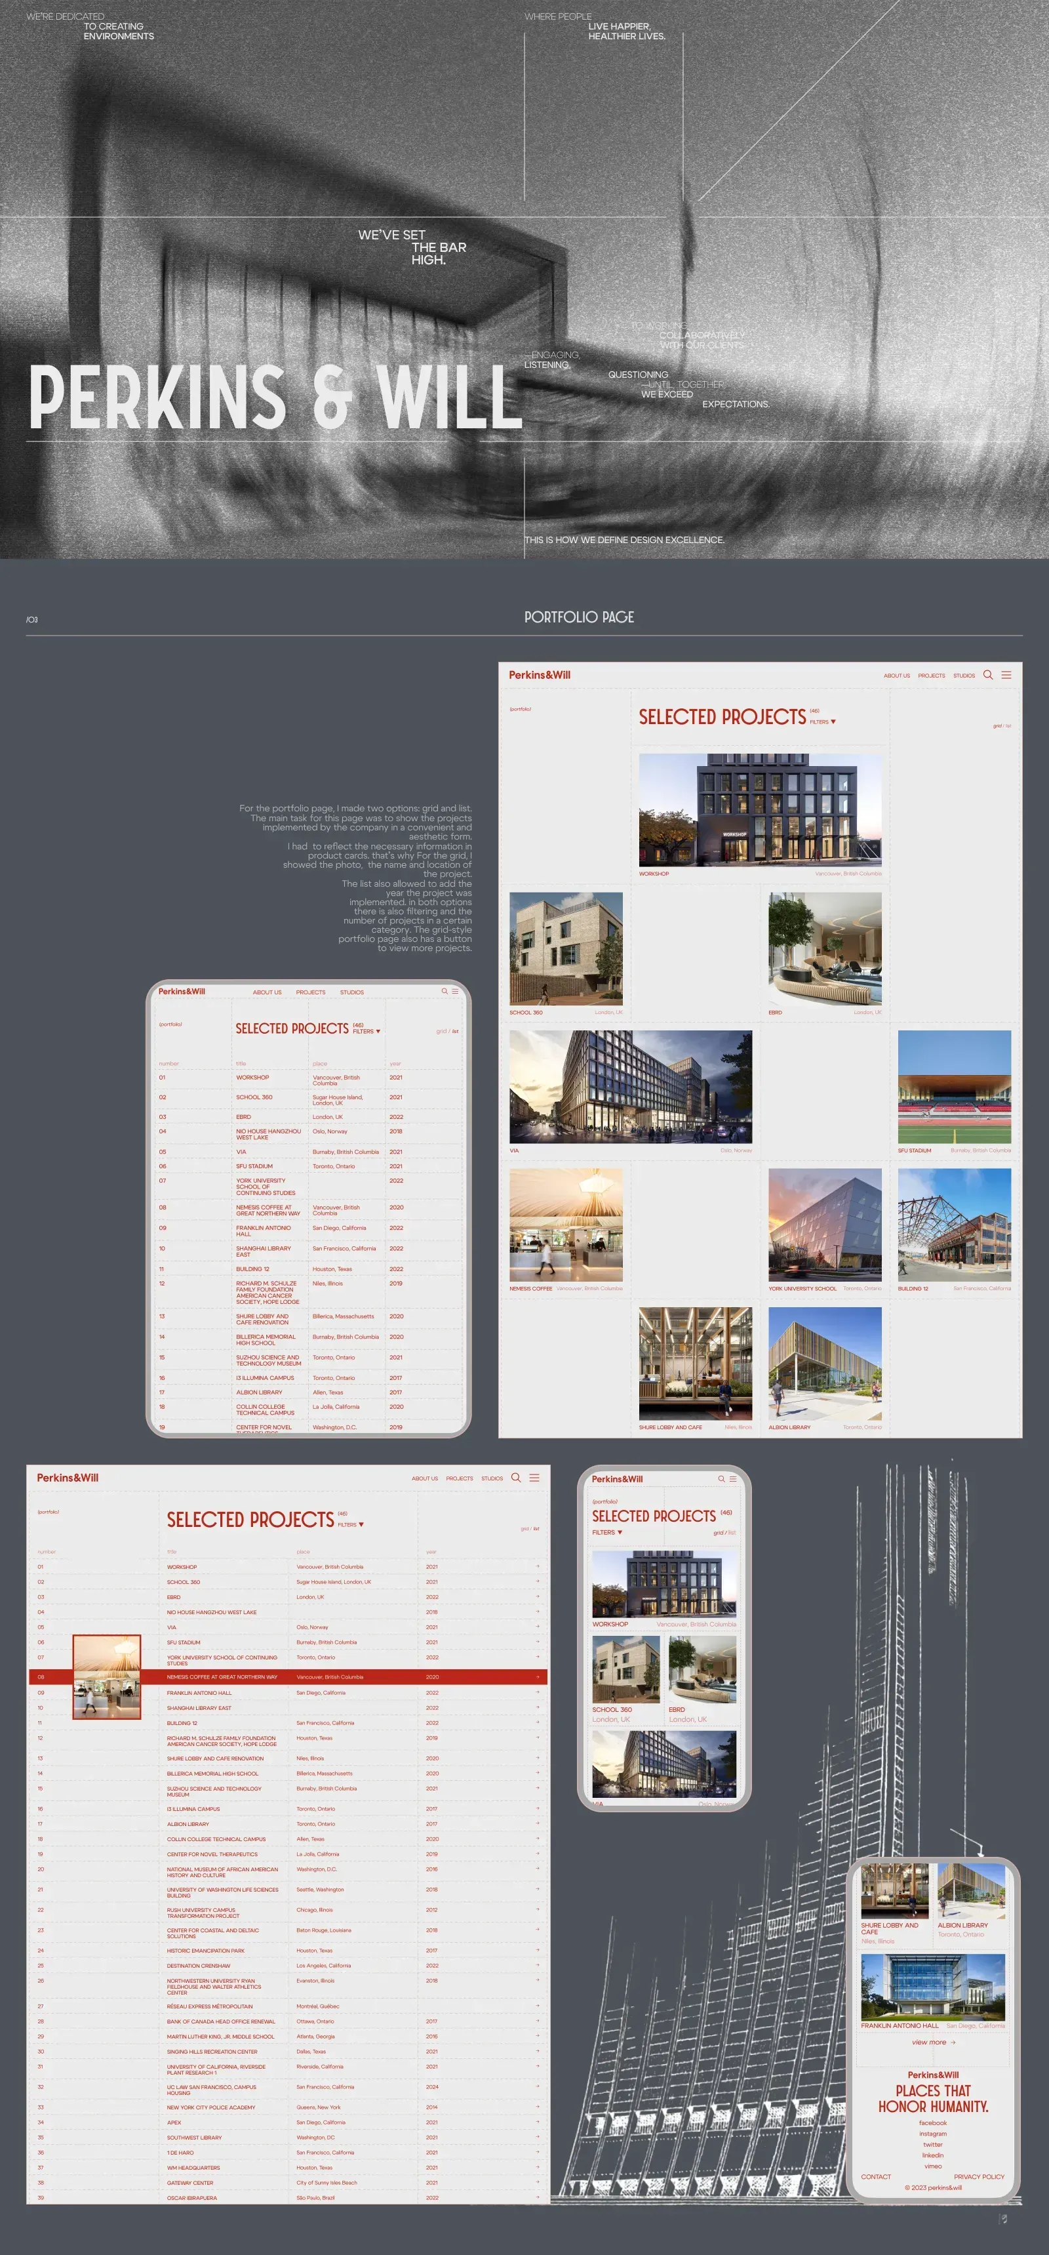This screenshot has height=2255, width=1049.
Task: Click SELECTED PROJECTS heading in tablet list mockup
Action: click(x=292, y=1028)
